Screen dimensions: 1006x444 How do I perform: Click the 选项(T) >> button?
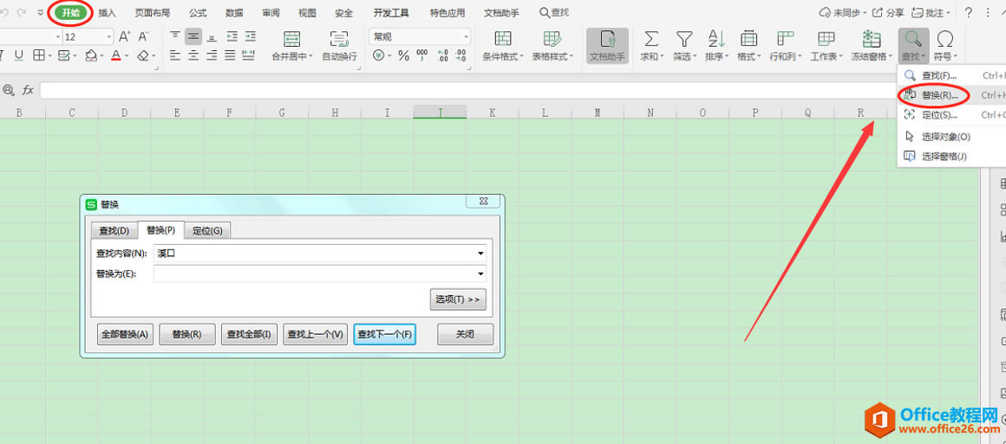458,299
